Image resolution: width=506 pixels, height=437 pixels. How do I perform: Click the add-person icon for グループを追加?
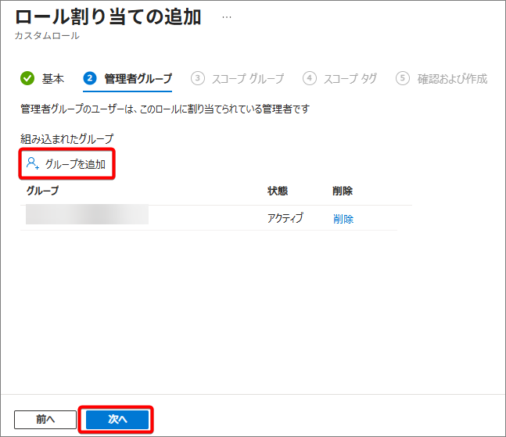tap(32, 163)
